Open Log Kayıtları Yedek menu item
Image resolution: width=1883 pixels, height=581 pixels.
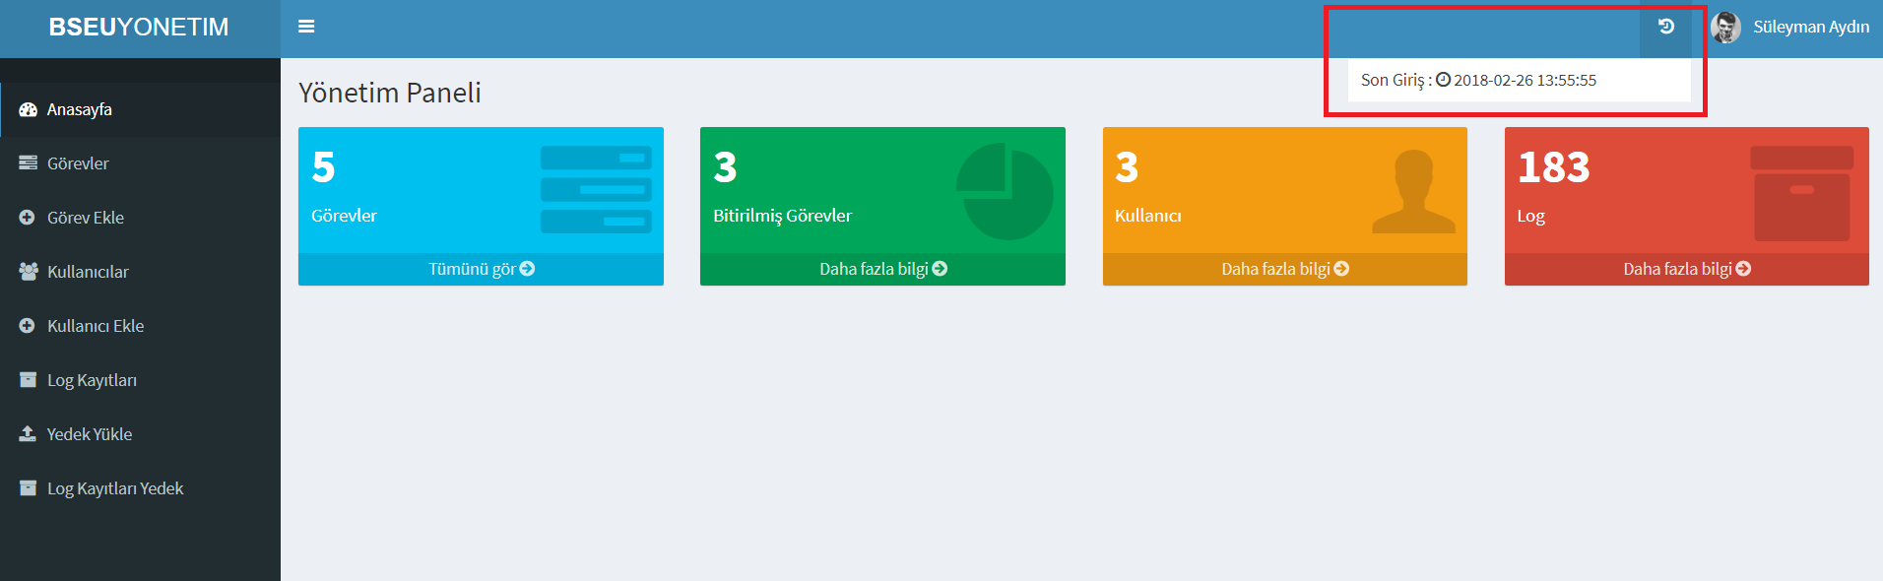click(x=114, y=488)
